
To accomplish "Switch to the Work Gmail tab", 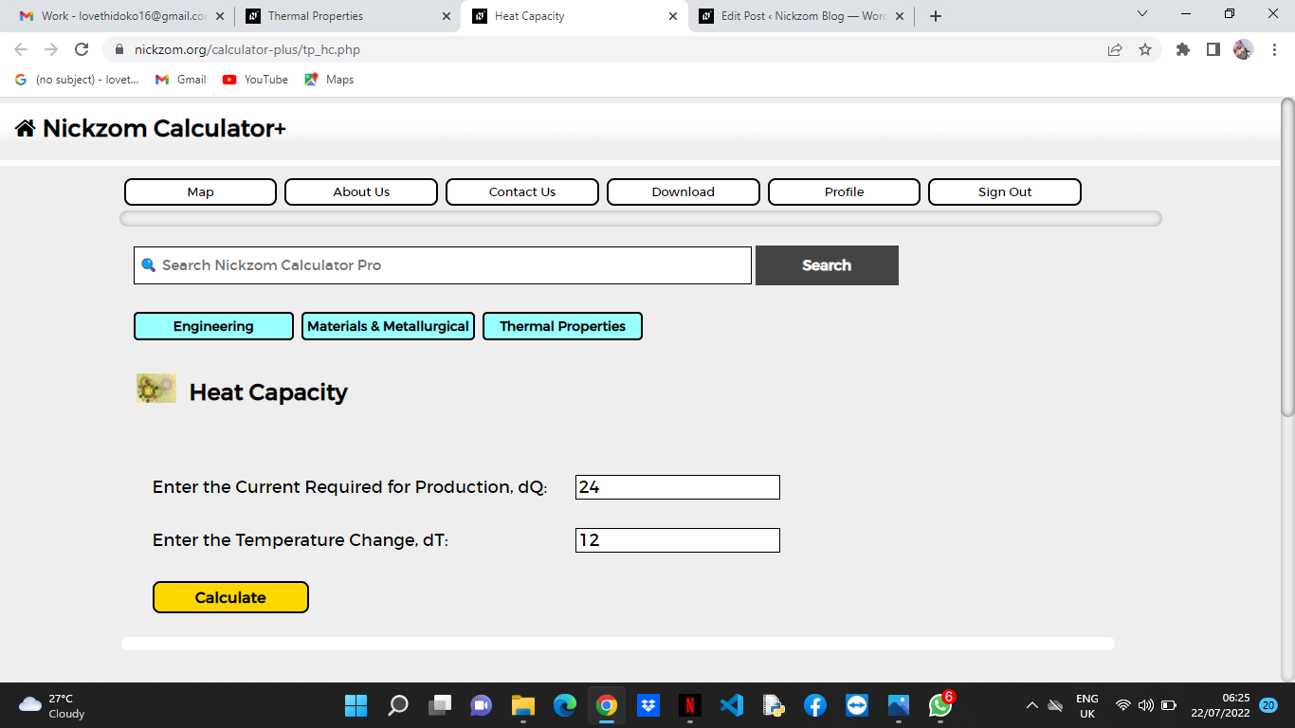I will [x=120, y=16].
